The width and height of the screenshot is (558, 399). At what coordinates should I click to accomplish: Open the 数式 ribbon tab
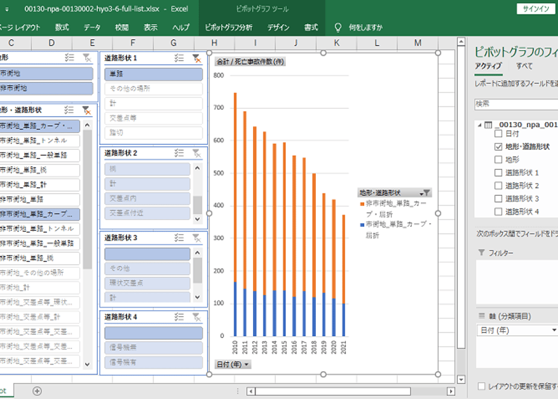pyautogui.click(x=62, y=27)
